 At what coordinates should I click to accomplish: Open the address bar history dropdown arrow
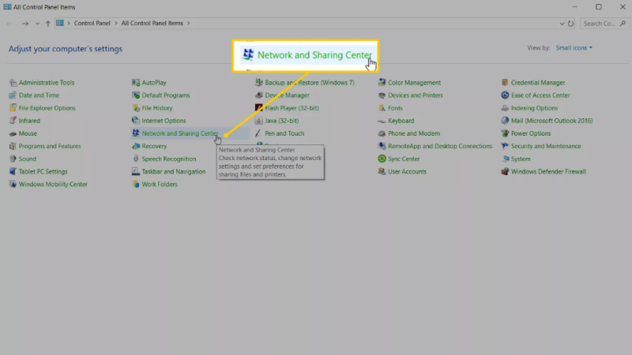562,24
